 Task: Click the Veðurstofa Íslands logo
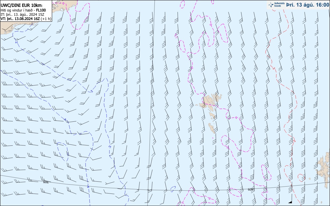(x=276, y=5)
